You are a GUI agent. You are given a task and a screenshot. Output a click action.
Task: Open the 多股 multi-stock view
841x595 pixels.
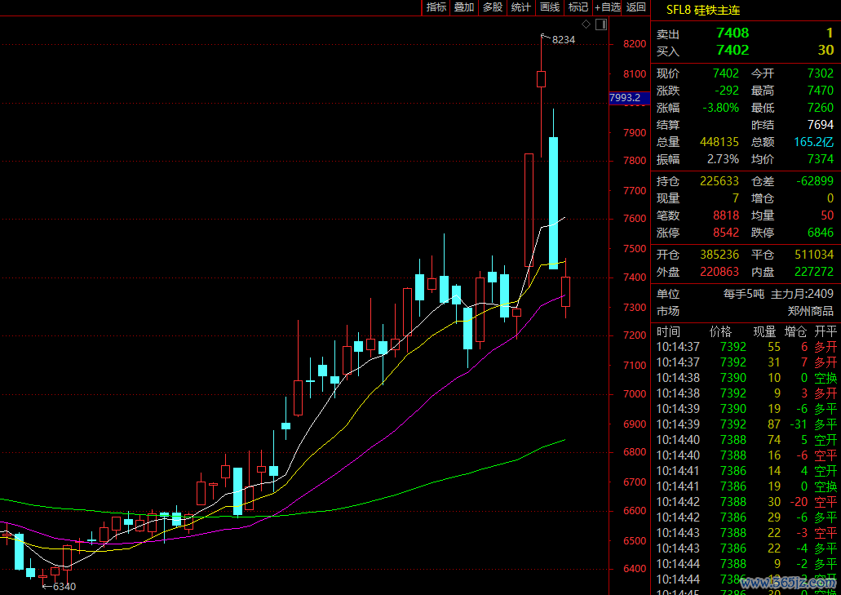pos(493,7)
